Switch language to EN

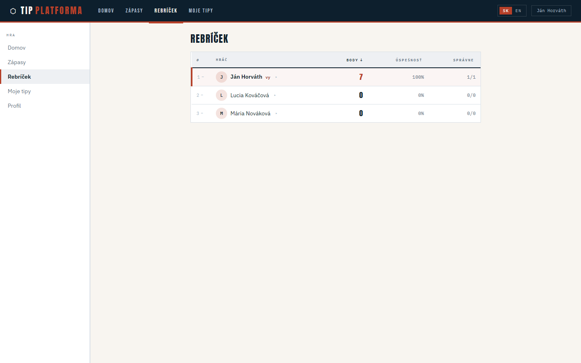518,11
